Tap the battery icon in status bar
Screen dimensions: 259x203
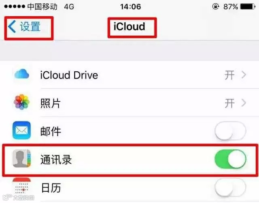point(247,6)
